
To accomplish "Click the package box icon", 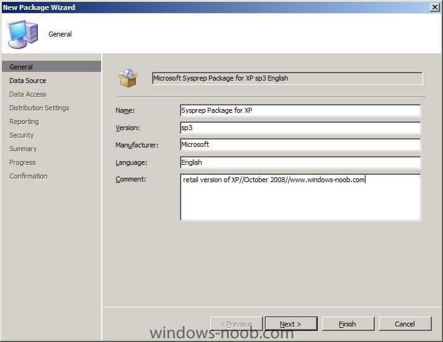I will [x=128, y=78].
